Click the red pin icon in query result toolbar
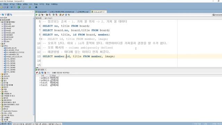The image size is (222, 125). (37, 73)
